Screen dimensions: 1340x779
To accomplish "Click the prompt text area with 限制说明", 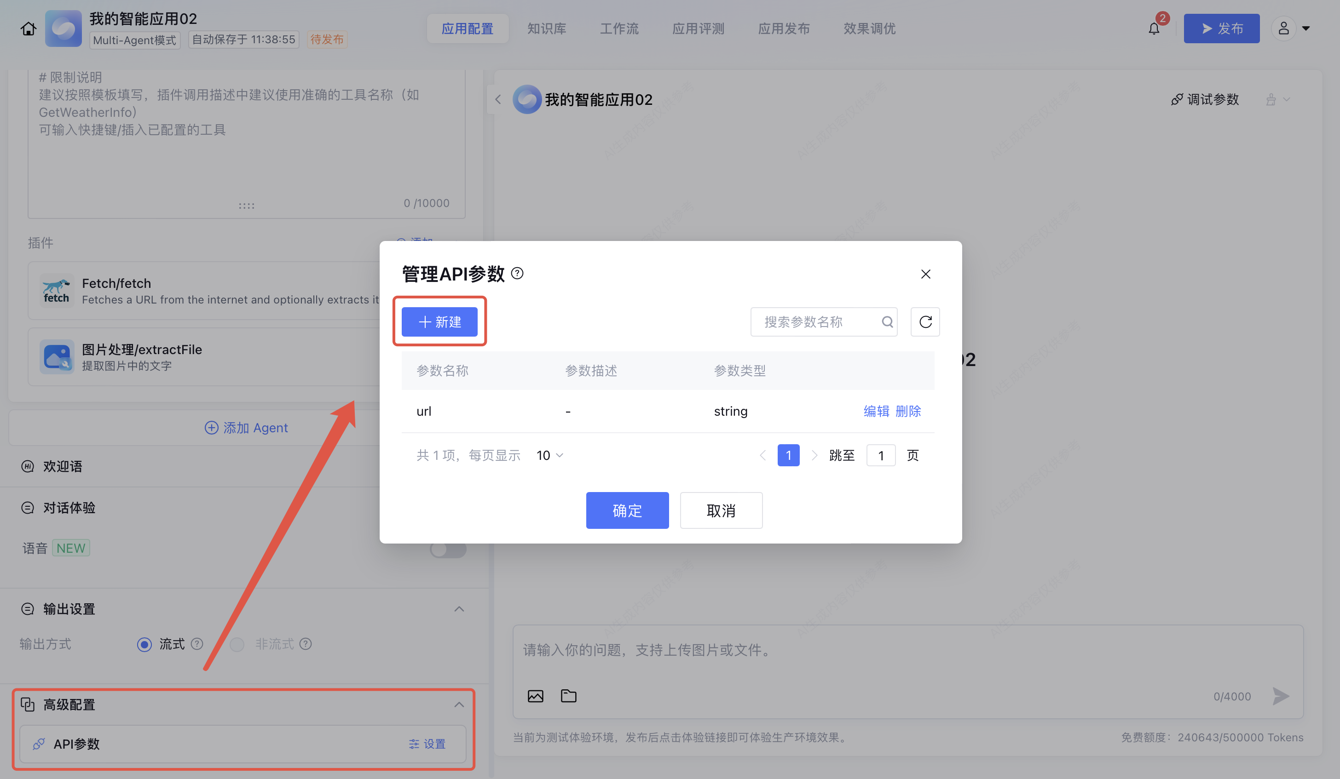I will coord(246,143).
